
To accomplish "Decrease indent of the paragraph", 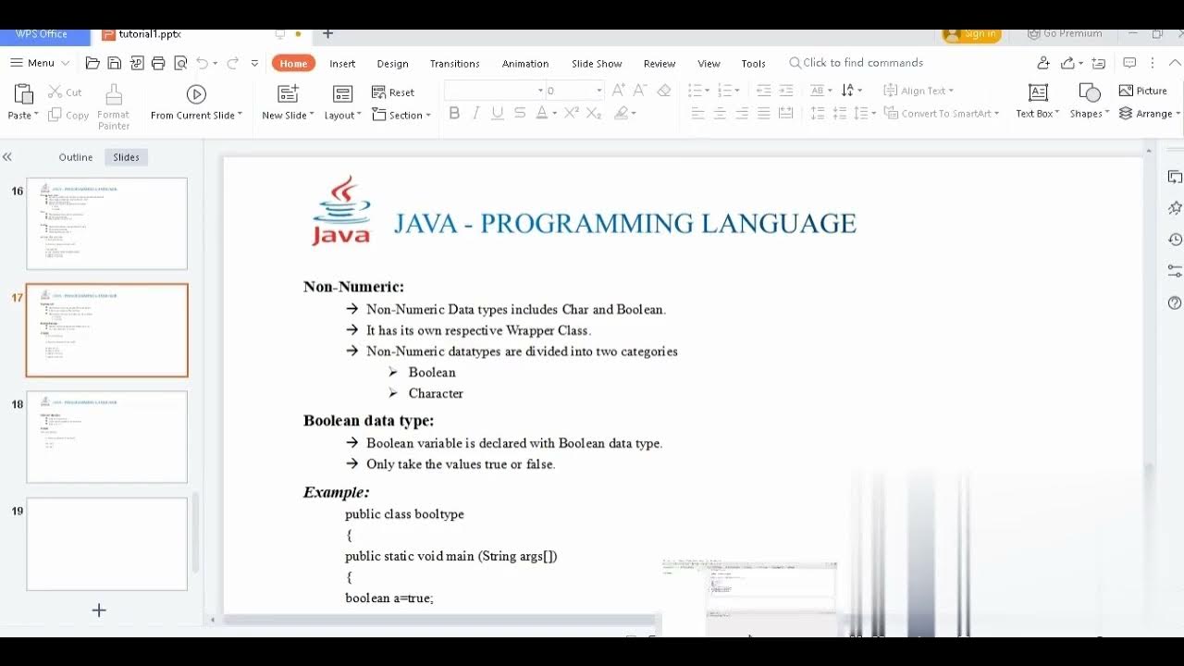I will coord(763,90).
